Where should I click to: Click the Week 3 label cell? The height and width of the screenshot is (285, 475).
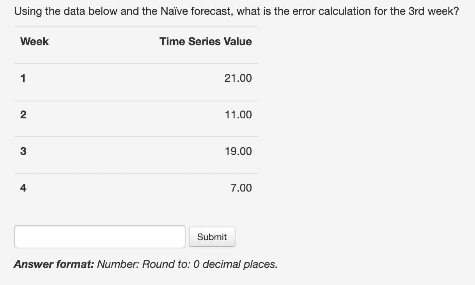tap(23, 151)
